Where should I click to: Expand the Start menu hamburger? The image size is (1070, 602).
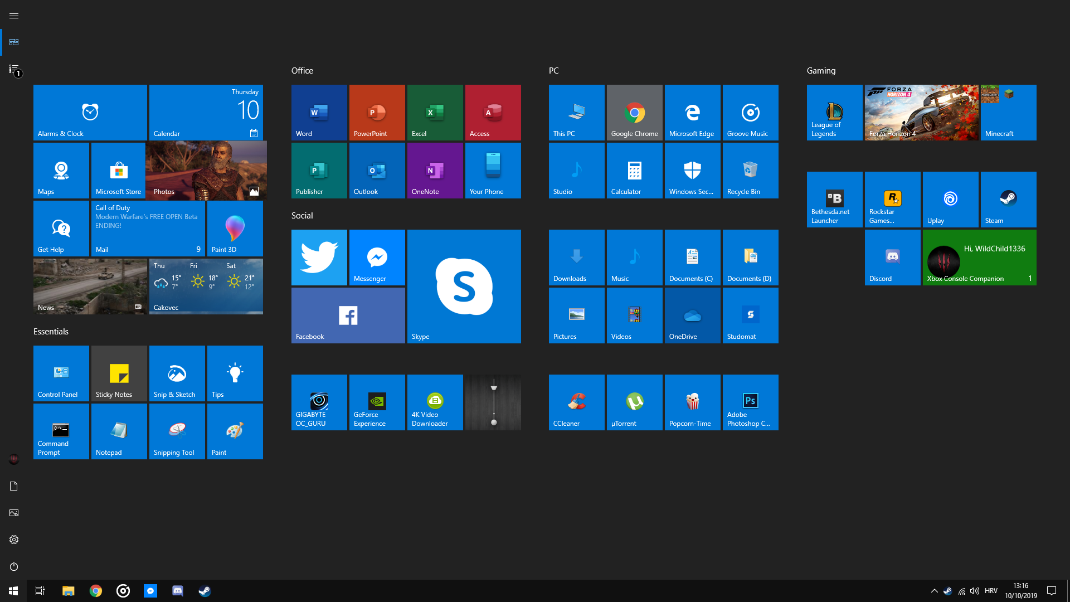coord(14,16)
